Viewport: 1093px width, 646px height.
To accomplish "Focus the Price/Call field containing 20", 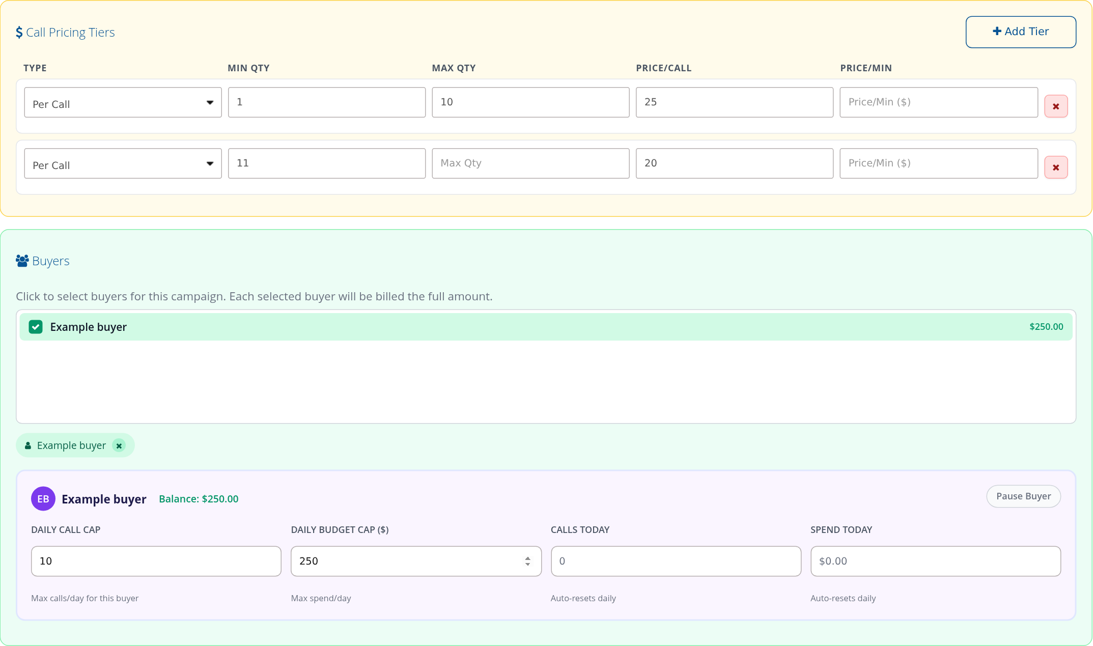I will click(735, 163).
